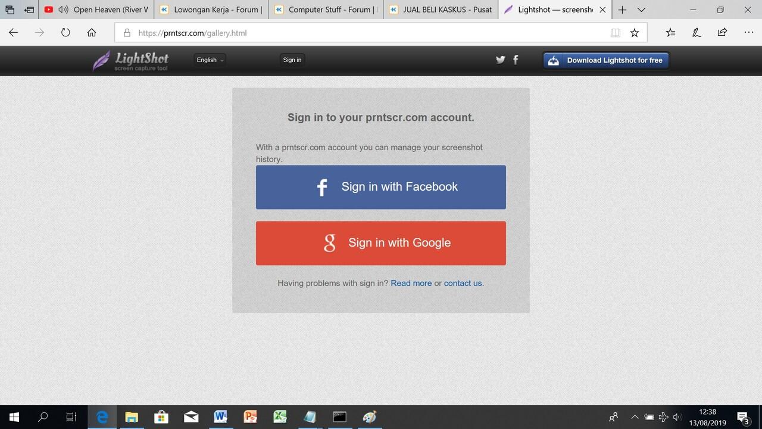Open a new browser tab
The image size is (762, 429).
pos(622,10)
